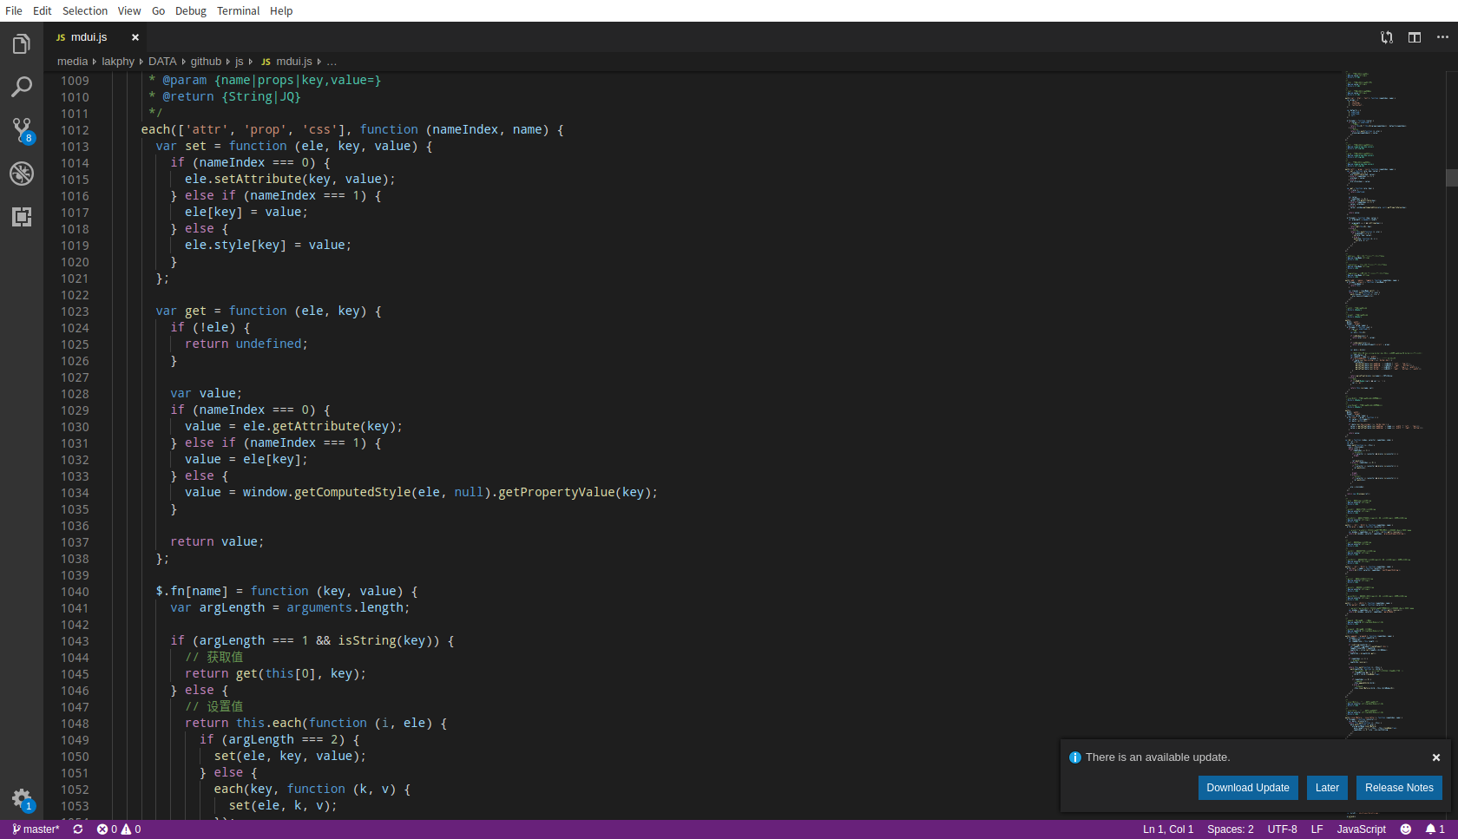Open the Explorer view in activity bar

click(x=22, y=44)
